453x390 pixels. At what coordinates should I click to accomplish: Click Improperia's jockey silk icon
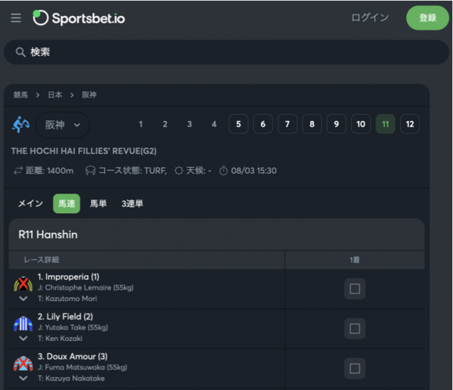[x=23, y=284]
